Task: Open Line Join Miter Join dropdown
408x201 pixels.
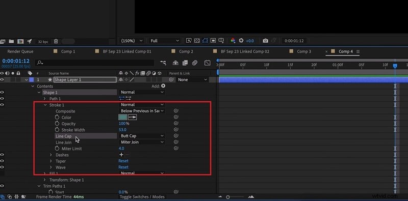Action: click(x=142, y=142)
